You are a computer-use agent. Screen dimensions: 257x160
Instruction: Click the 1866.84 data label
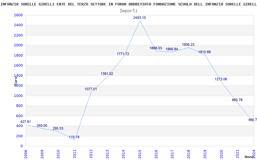pos(172,49)
